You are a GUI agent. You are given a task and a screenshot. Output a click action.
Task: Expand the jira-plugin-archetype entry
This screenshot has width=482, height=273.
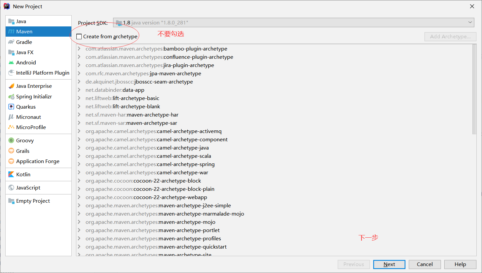point(79,65)
